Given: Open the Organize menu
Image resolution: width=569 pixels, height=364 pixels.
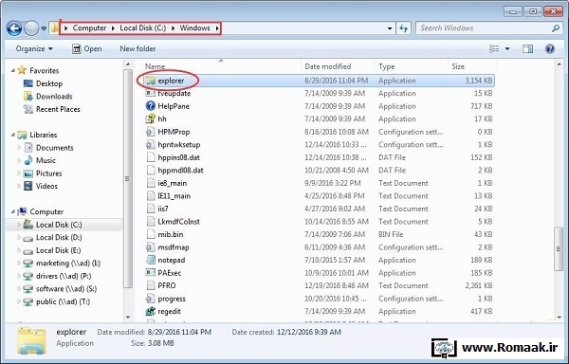Looking at the screenshot, I should click(34, 48).
